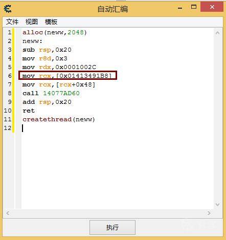Image resolution: width=226 pixels, height=240 pixels.
Task: Click the line 'add rsp,0x20'
Action: click(x=47, y=102)
